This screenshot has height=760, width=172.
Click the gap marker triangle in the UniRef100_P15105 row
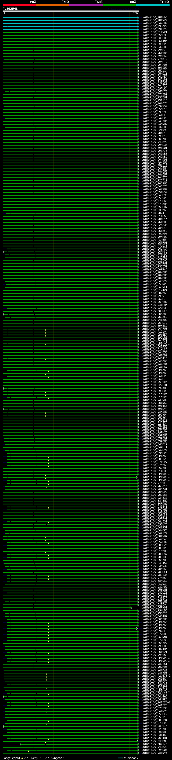click(46, 395)
